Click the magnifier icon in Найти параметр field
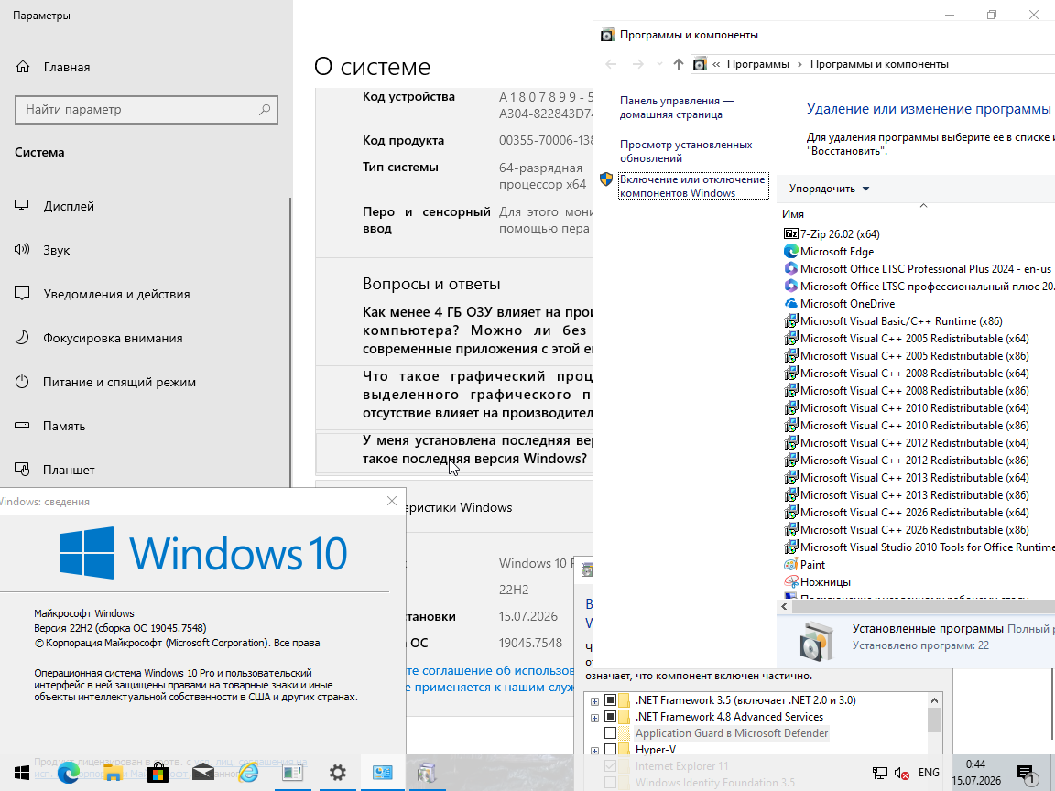 (x=265, y=109)
